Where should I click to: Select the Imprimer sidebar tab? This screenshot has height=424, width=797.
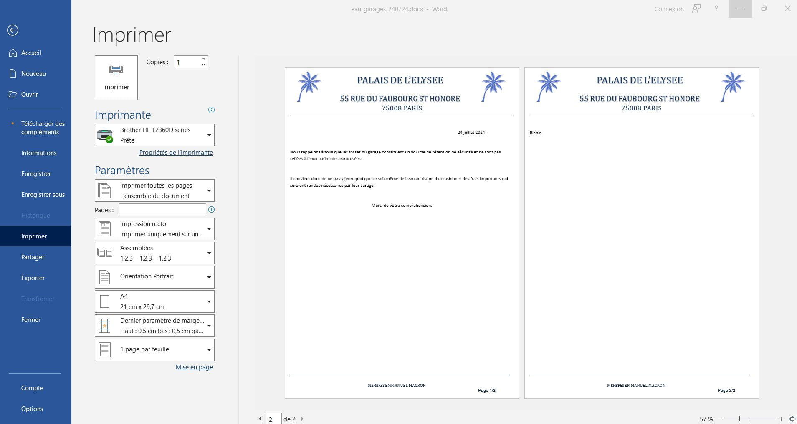coord(35,236)
